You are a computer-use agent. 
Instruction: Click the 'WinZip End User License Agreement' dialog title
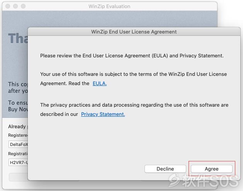(x=134, y=32)
